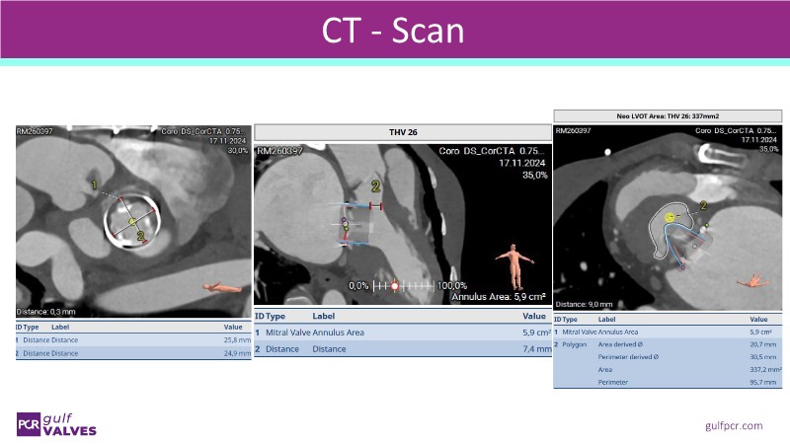The image size is (790, 444).
Task: Click the standing human orientation figure
Action: (x=511, y=262)
